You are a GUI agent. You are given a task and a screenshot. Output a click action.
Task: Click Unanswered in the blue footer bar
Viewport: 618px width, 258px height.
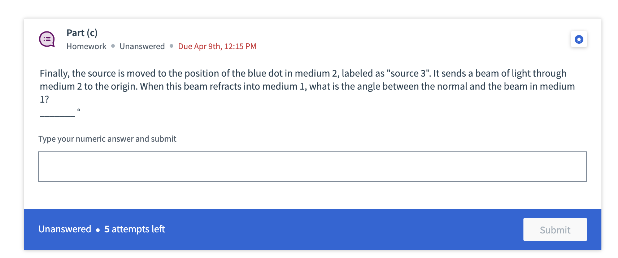[x=65, y=229]
